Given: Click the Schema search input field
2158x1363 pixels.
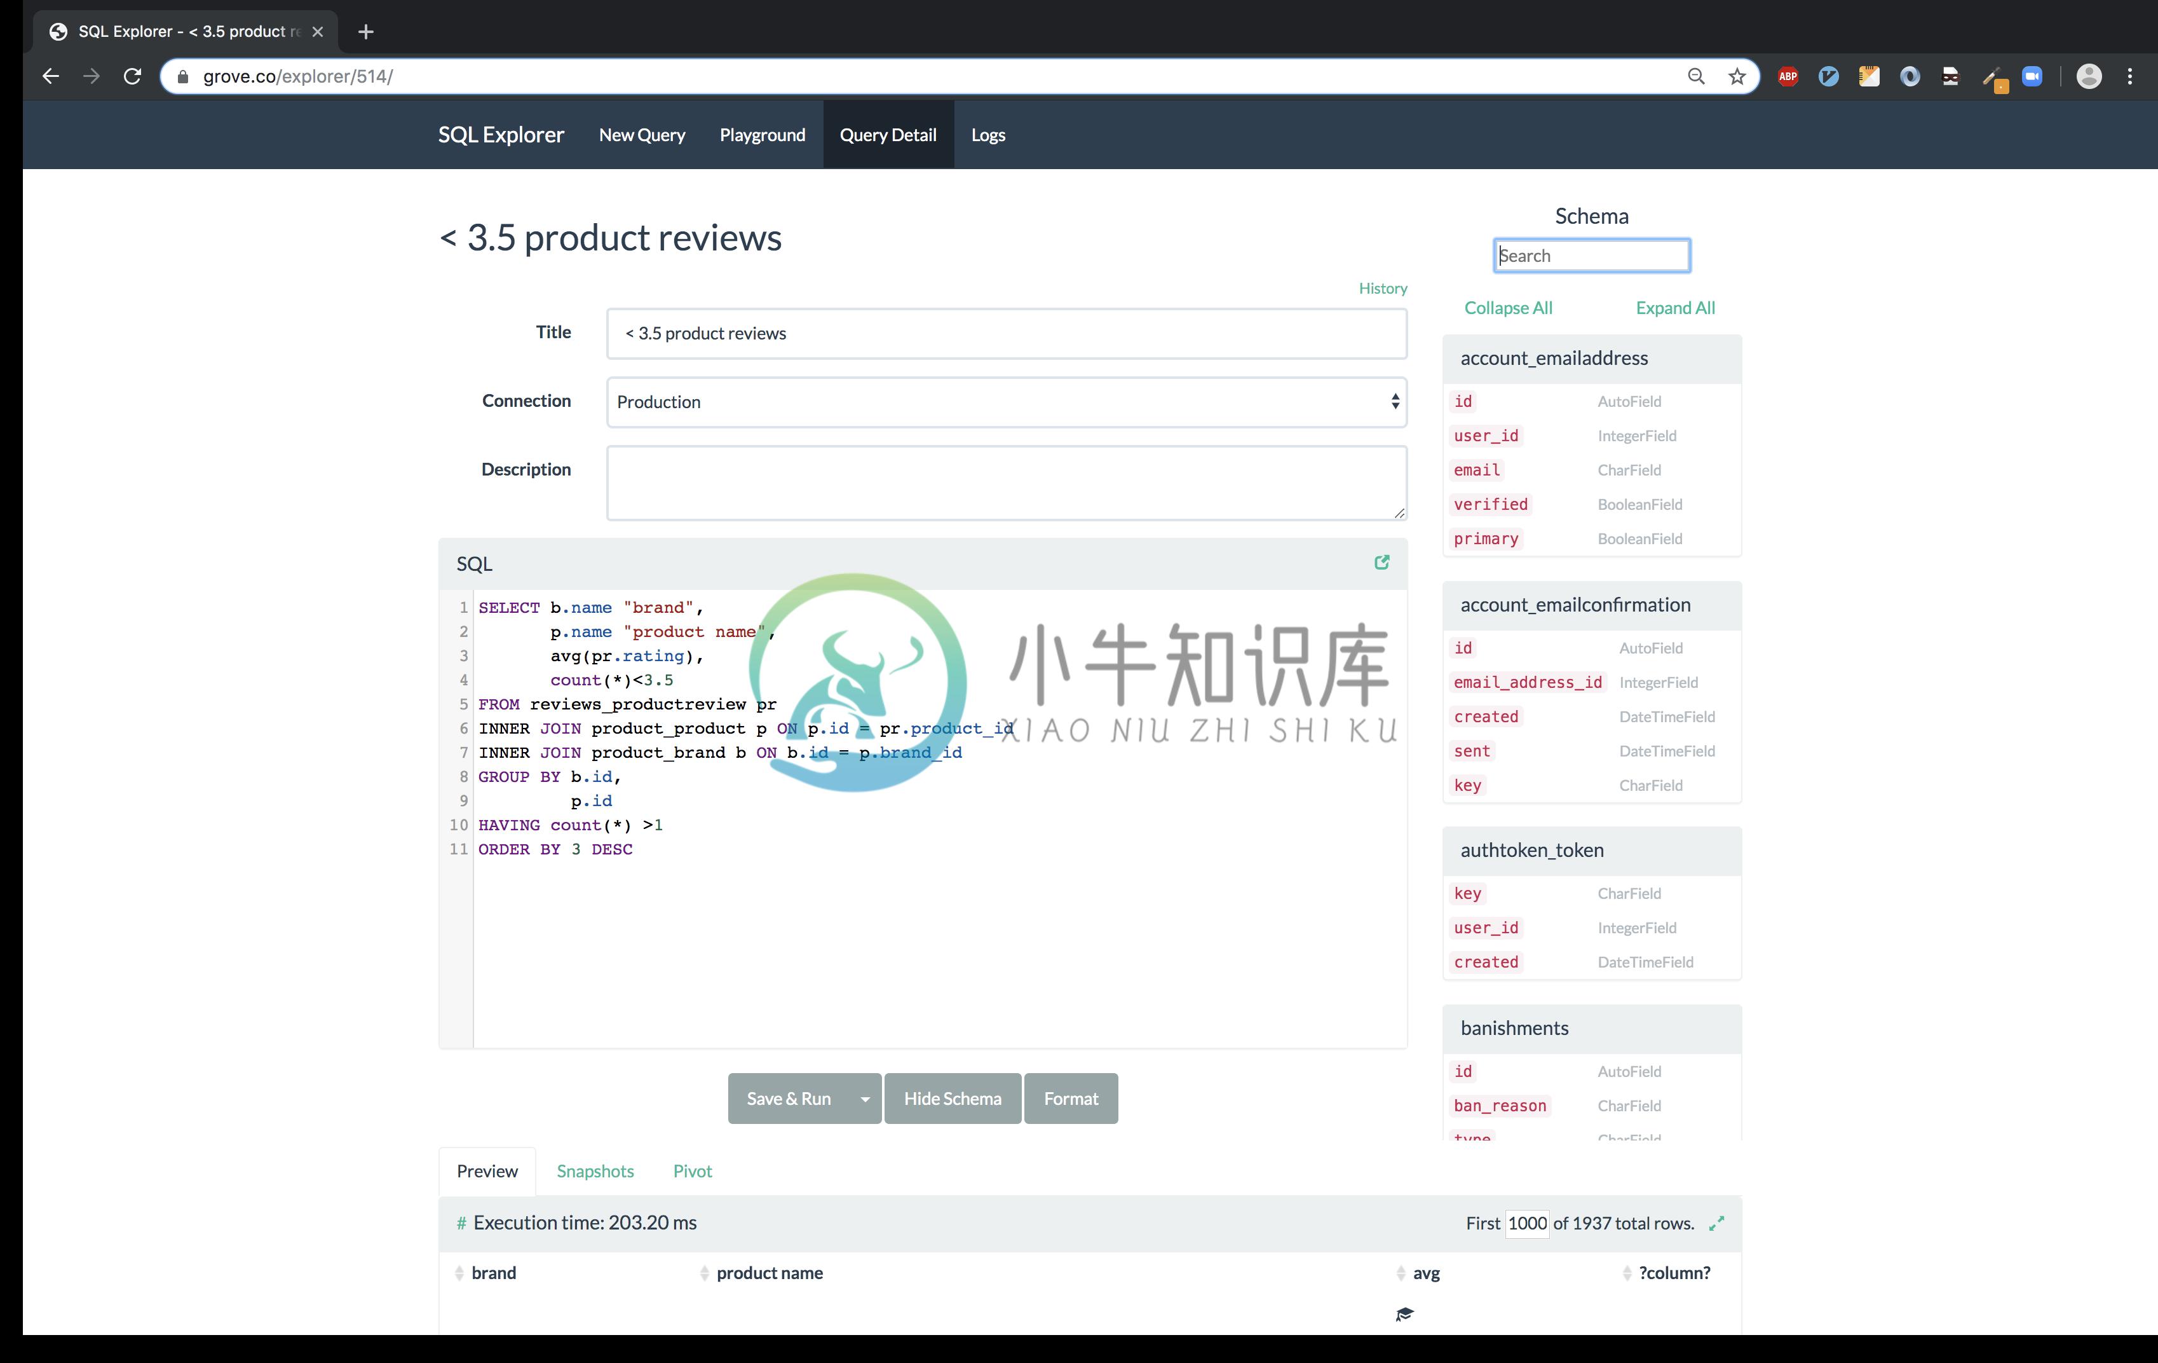Looking at the screenshot, I should click(1590, 254).
